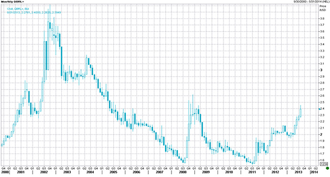
Task: Click the 2004 year label
Action: pyautogui.click(x=90, y=172)
